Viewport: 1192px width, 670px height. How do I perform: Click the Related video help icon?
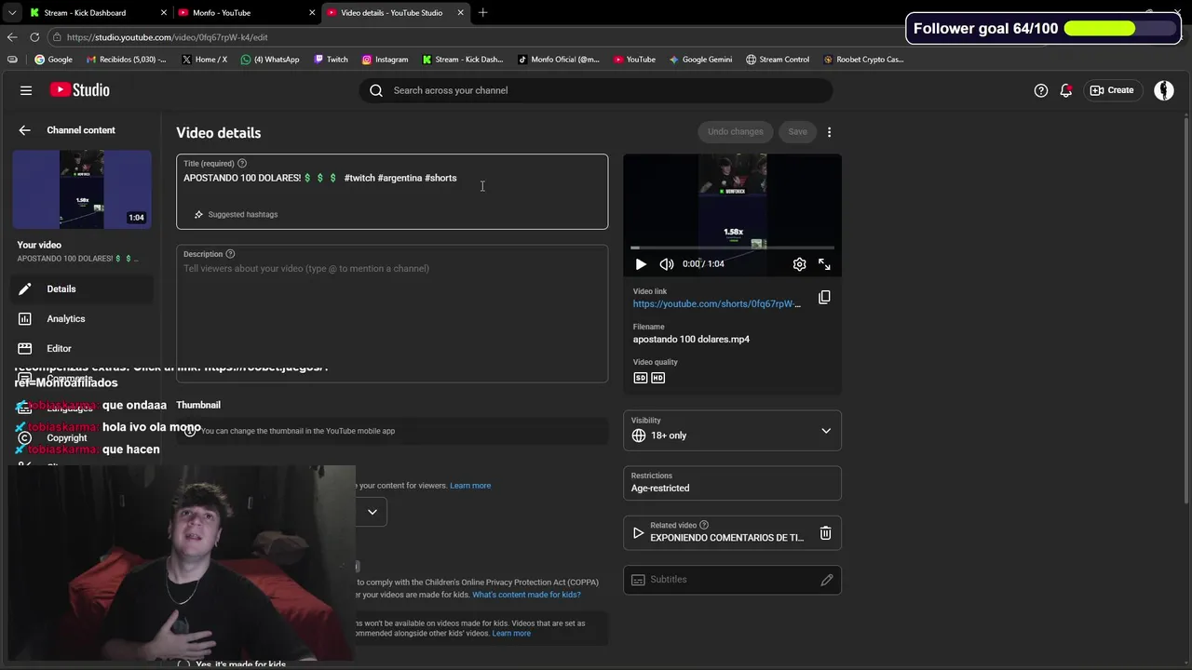click(x=704, y=525)
